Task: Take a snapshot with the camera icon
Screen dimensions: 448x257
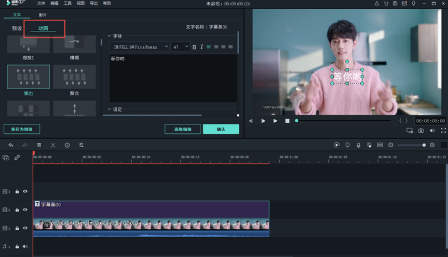Action: (x=421, y=130)
